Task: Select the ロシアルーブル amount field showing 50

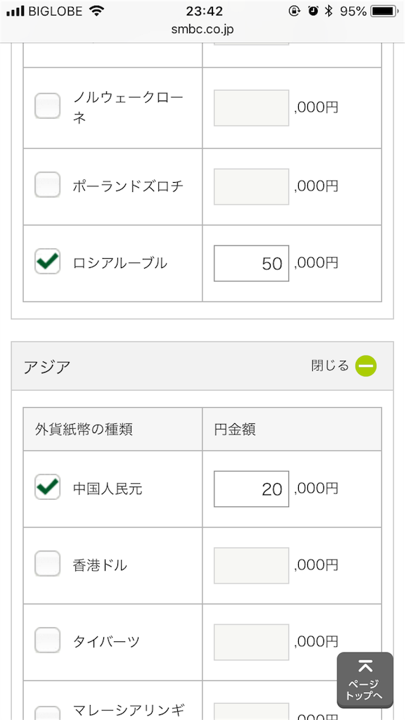Action: (x=251, y=263)
